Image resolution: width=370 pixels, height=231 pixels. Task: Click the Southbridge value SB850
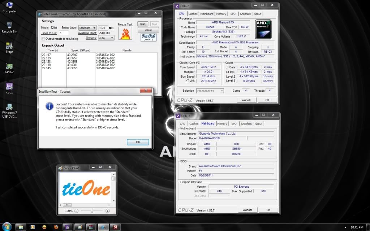[236, 149]
